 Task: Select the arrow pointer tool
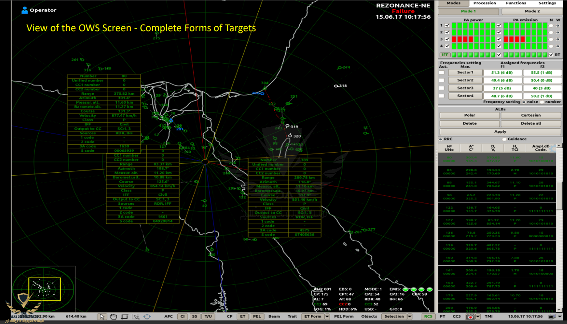click(x=102, y=317)
